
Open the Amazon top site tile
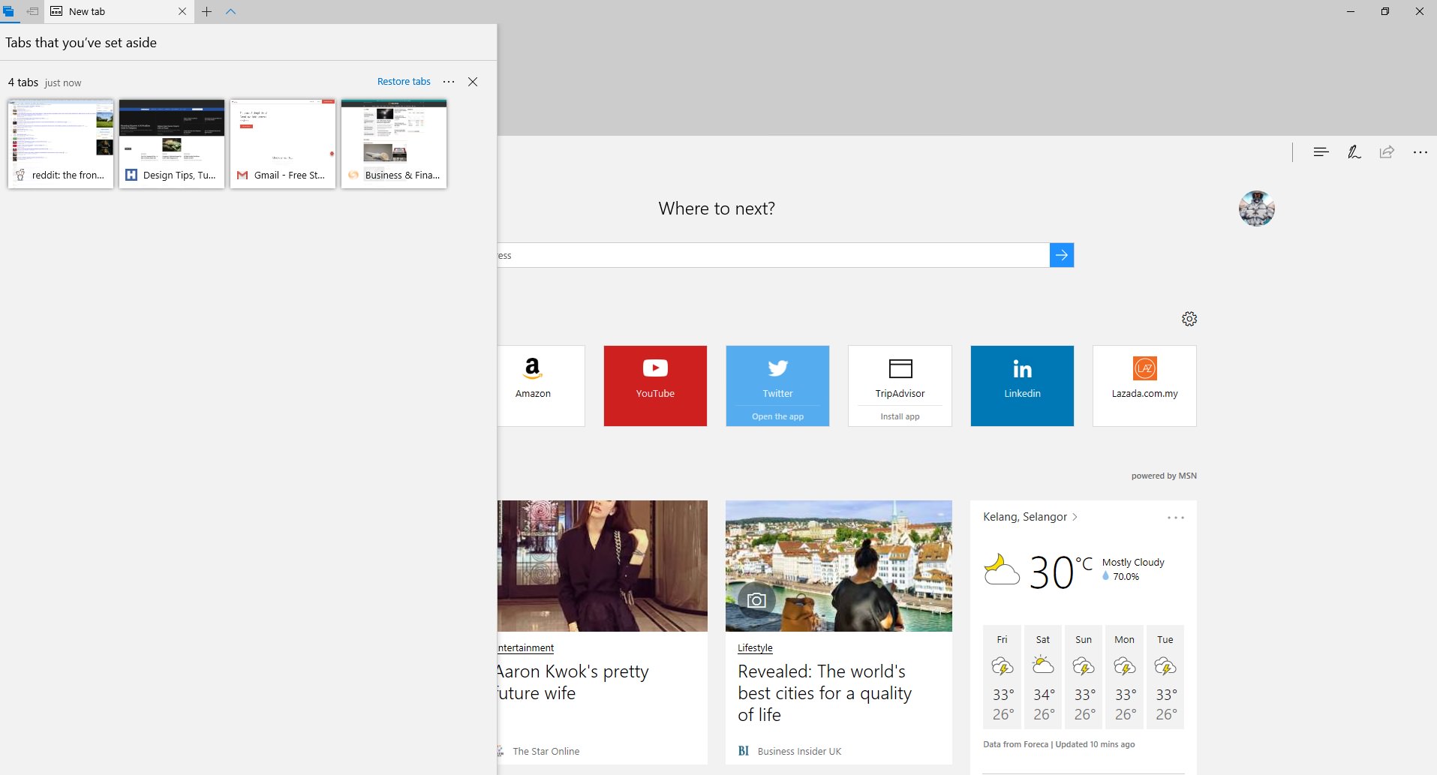point(541,386)
